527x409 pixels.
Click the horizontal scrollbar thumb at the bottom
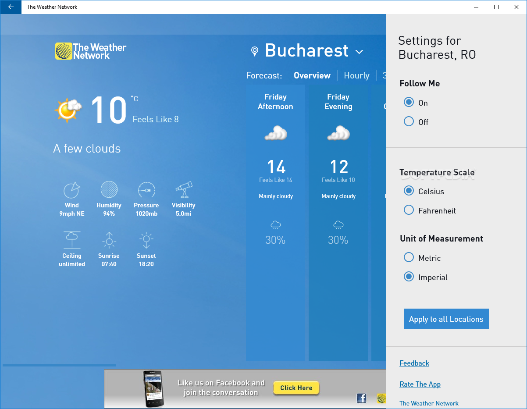point(59,365)
